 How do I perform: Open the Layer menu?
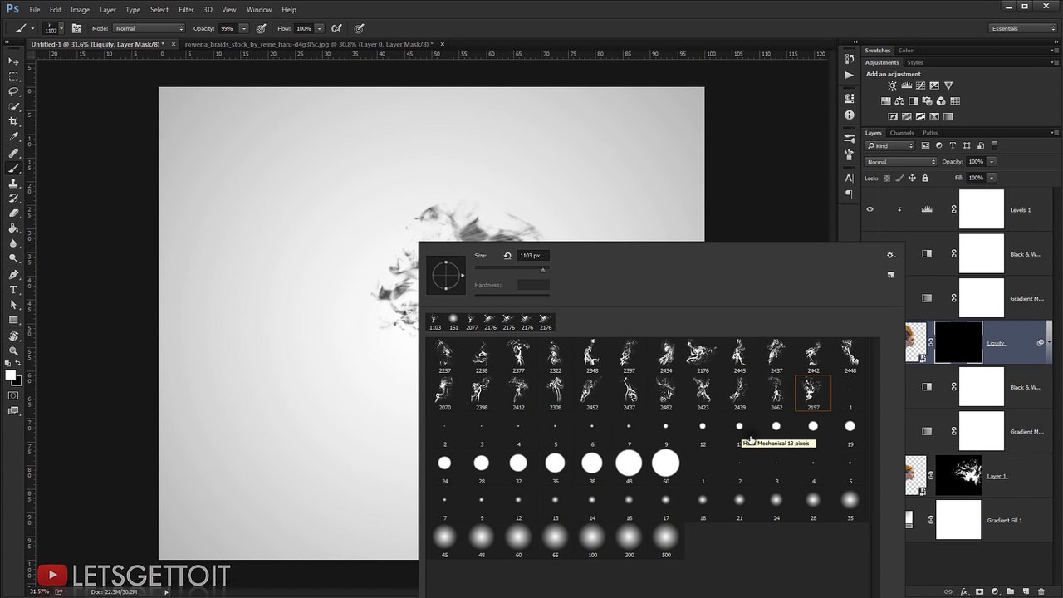108,10
